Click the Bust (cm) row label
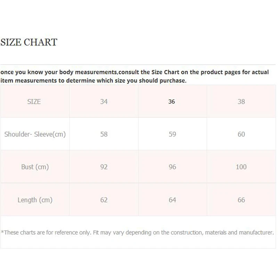The height and width of the screenshot is (278, 278). pos(35,167)
